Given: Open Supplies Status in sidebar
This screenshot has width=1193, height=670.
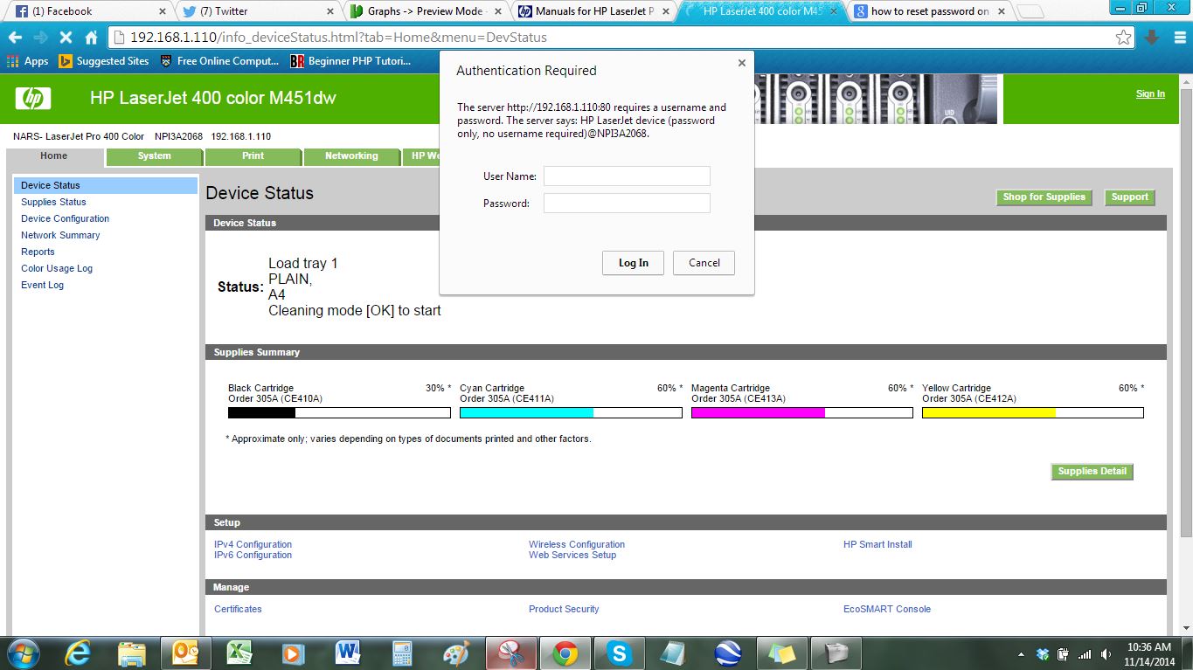Looking at the screenshot, I should click(x=54, y=202).
